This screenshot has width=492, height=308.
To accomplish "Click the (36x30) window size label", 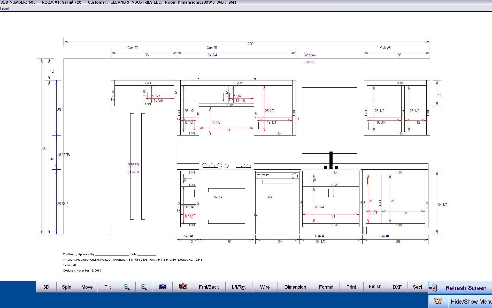I will 310,62.
